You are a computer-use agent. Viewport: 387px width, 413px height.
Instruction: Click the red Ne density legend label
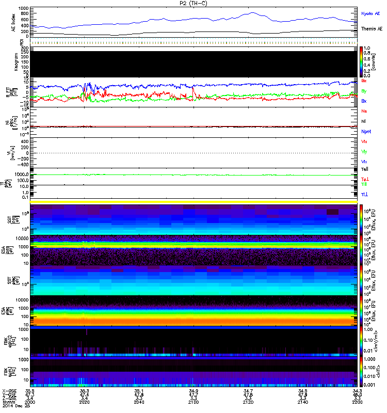click(x=364, y=112)
